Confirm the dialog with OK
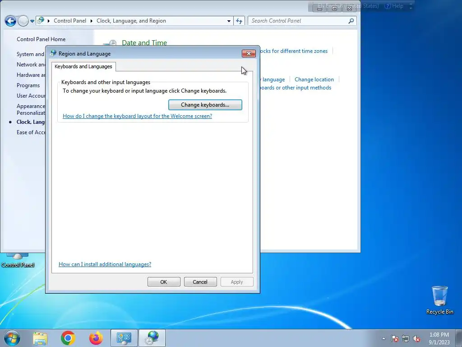 164,282
